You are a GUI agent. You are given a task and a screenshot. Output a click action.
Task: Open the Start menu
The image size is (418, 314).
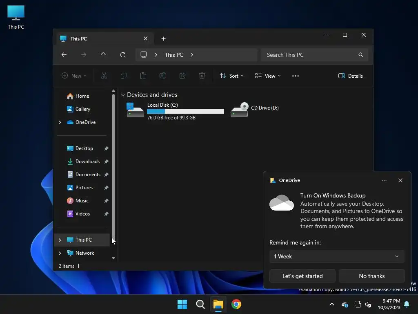pos(182,304)
